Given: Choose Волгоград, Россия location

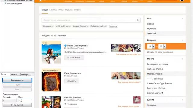Looking at the screenshot, I should (x=156, y=88).
